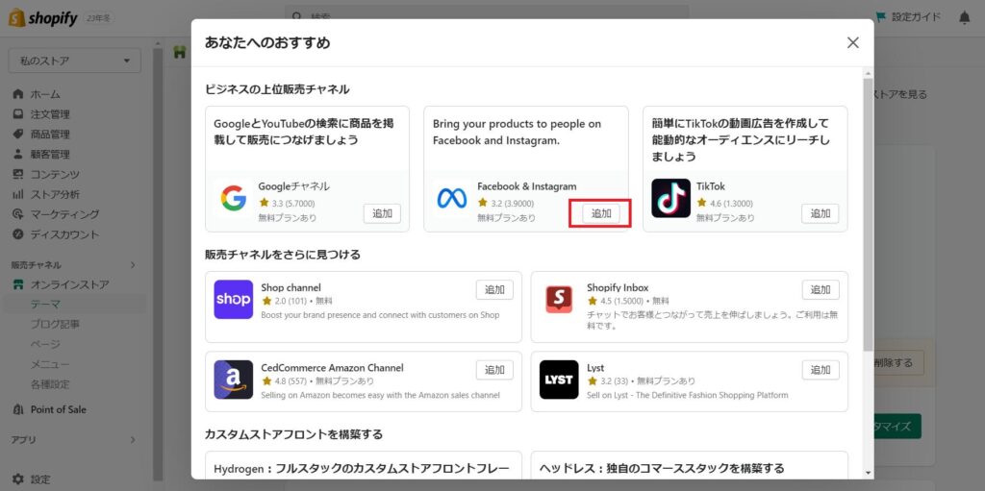985x491 pixels.
Task: Click the dialog's vertical scrollbar thumb
Action: tap(868, 213)
